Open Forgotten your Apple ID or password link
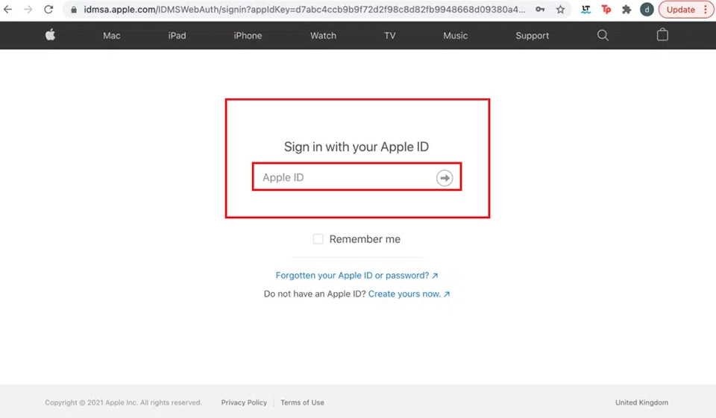716x418 pixels. pyautogui.click(x=357, y=276)
